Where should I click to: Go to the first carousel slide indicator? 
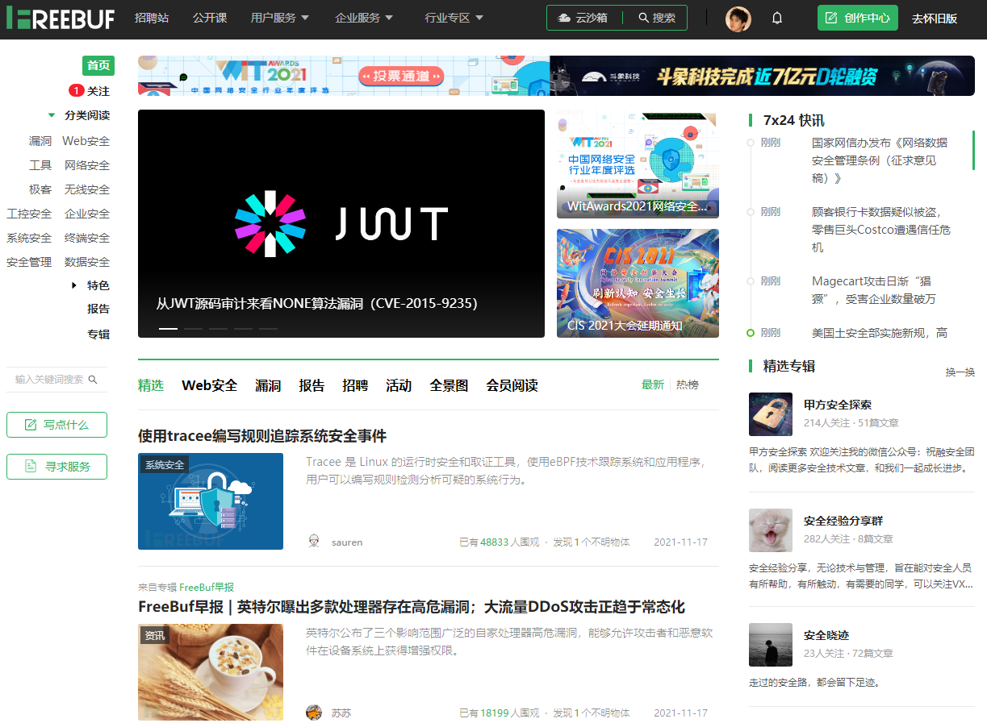point(168,328)
